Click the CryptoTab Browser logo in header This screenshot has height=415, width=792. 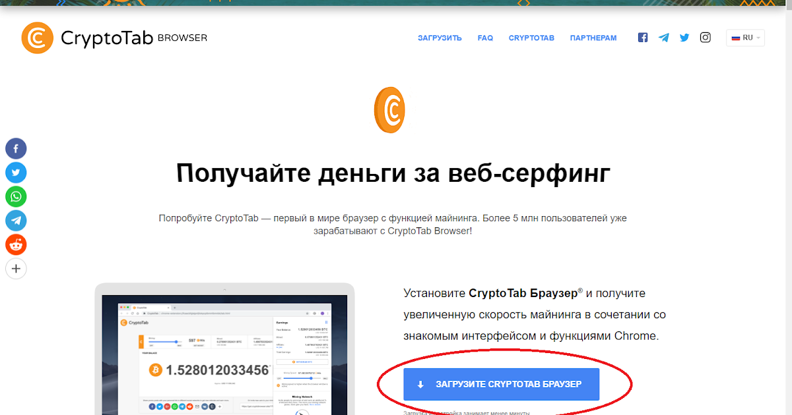tap(114, 38)
